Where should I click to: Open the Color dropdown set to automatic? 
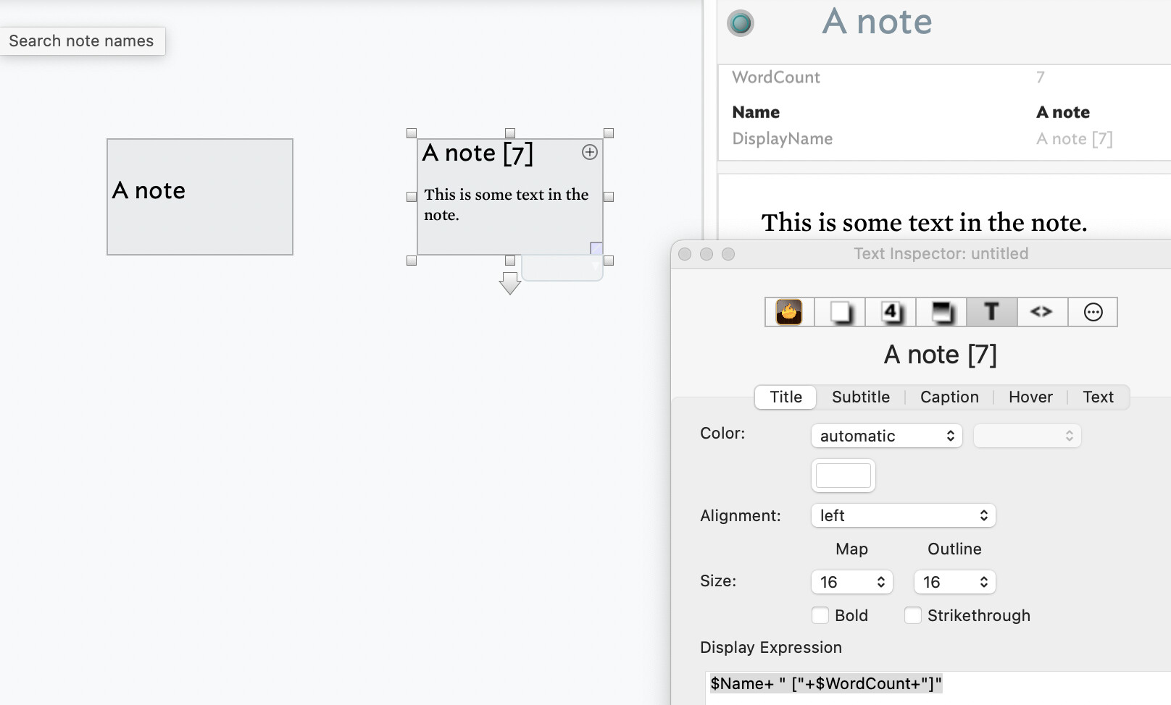(x=886, y=436)
